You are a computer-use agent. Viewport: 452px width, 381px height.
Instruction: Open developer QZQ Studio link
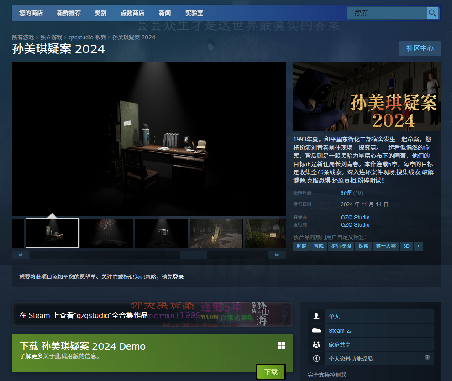(355, 218)
